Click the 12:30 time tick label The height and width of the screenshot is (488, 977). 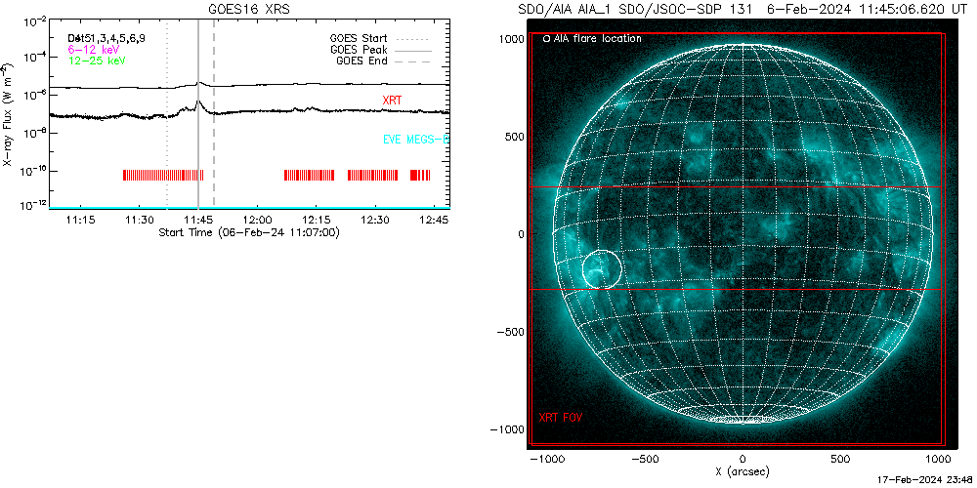point(376,221)
